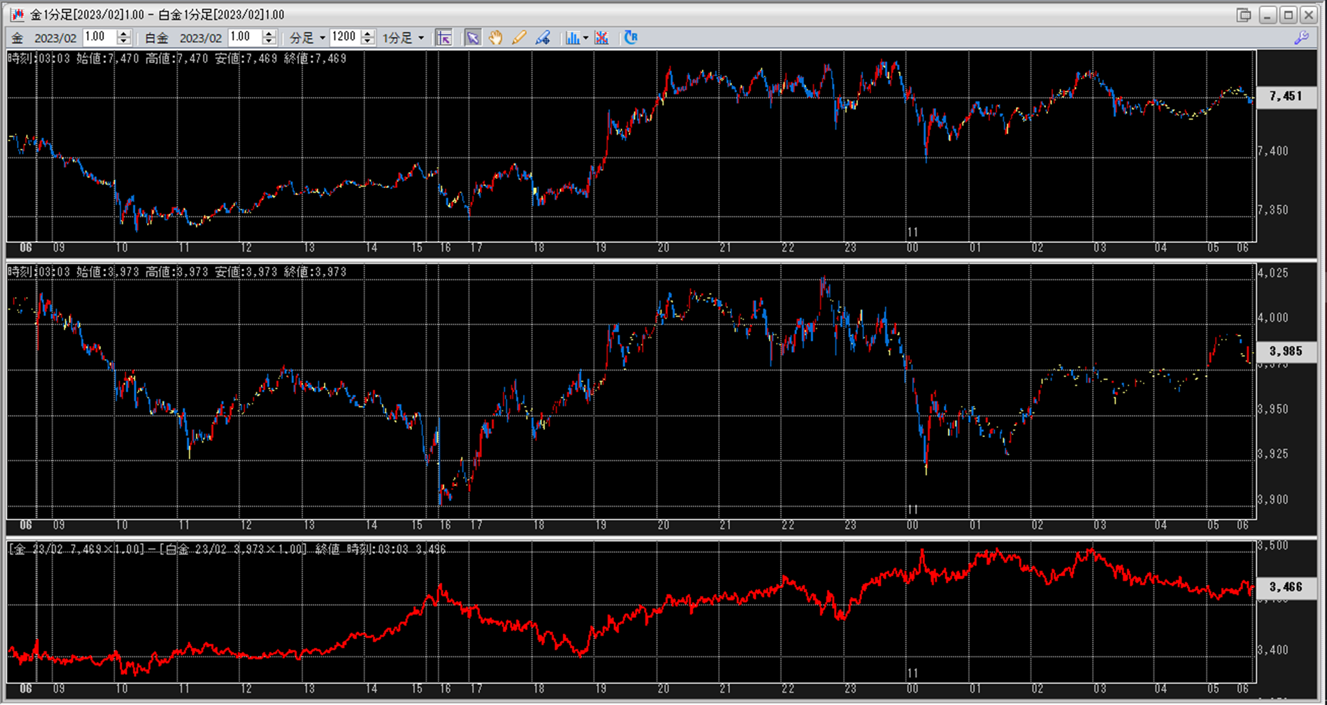
Task: Increase bar count with up stepper
Action: click(x=368, y=34)
